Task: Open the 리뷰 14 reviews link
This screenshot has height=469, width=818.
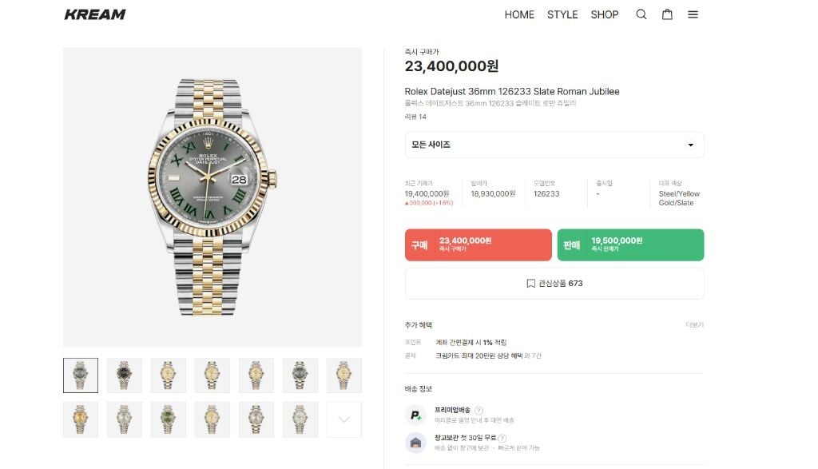Action: 415,117
